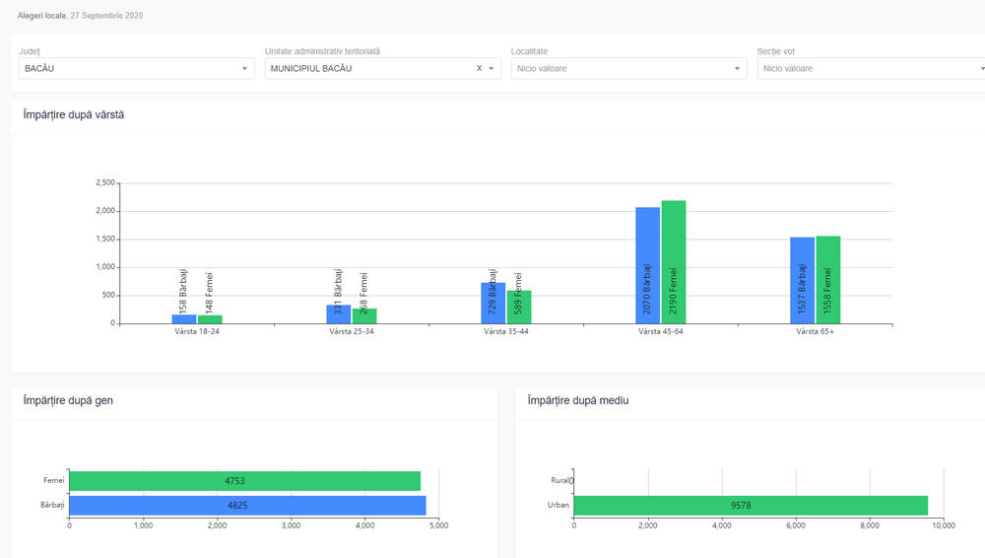Select the Urban 9578 bar
985x558 pixels.
point(751,505)
